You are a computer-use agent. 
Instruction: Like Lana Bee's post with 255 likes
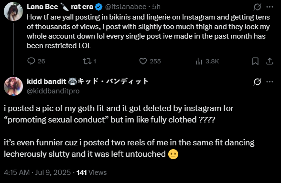coord(150,61)
